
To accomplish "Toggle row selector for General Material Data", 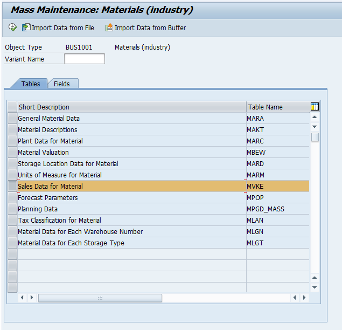I will click(12, 119).
